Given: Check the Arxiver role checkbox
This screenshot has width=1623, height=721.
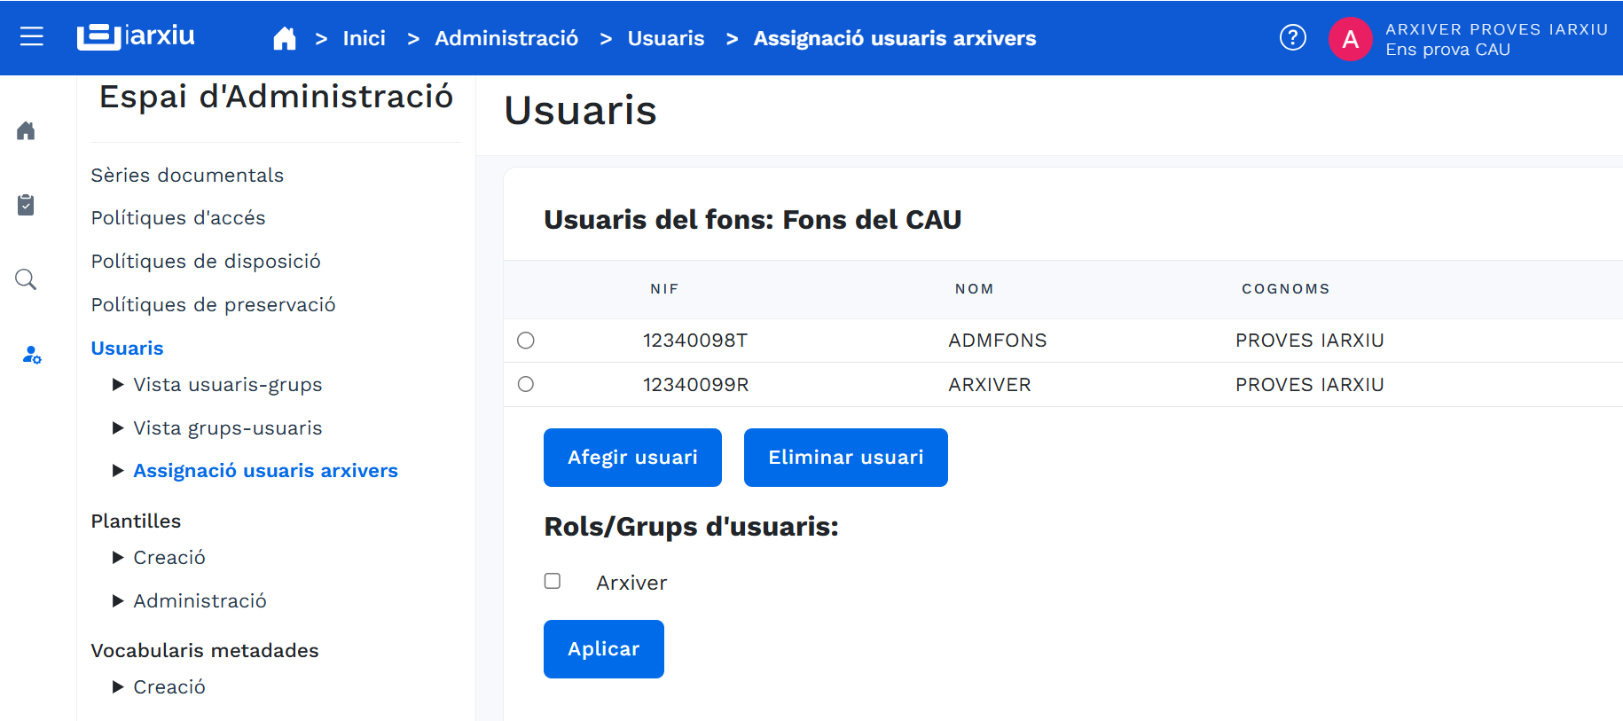Looking at the screenshot, I should (x=553, y=581).
